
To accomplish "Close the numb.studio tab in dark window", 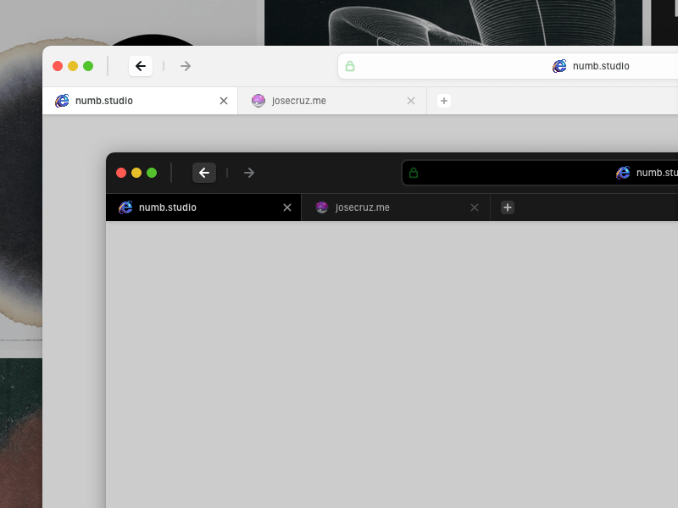I will click(x=287, y=207).
